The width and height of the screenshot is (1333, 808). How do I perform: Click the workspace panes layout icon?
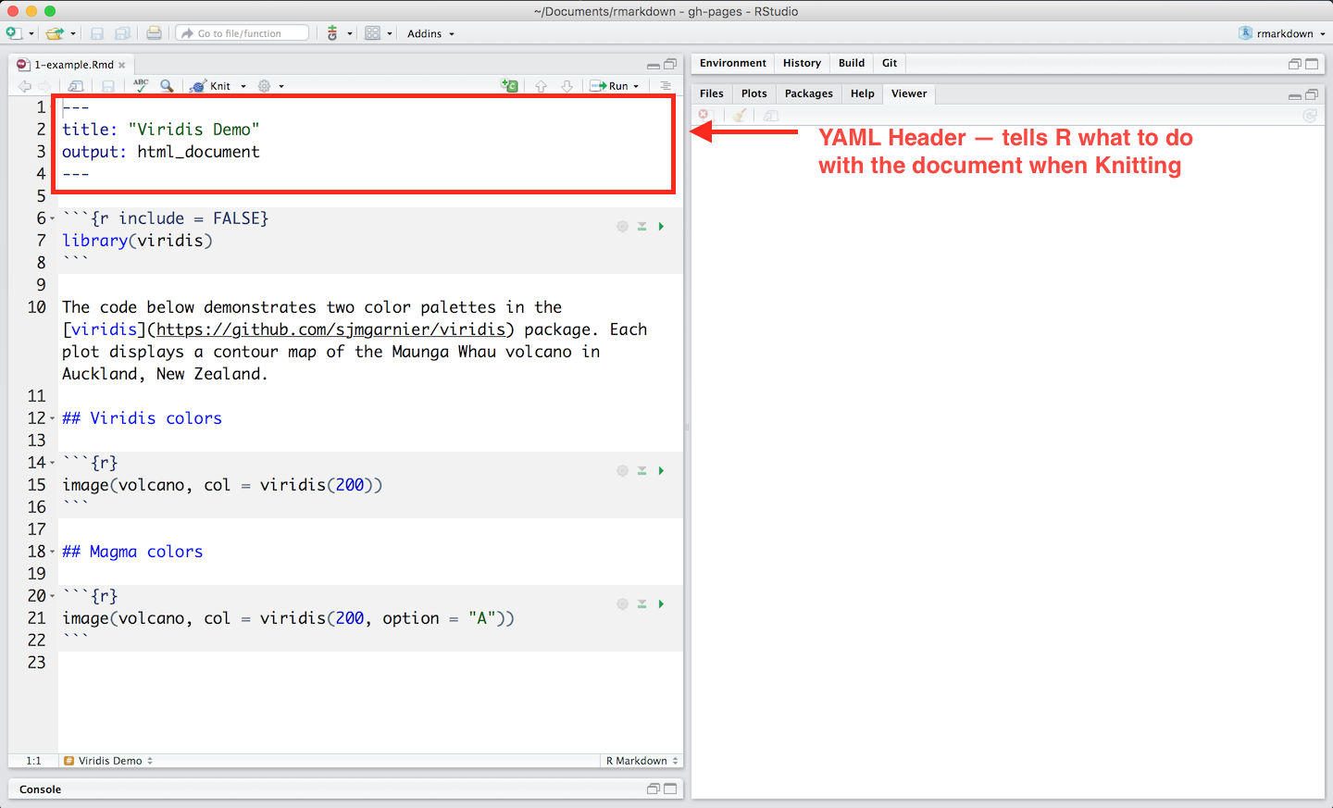pos(372,33)
